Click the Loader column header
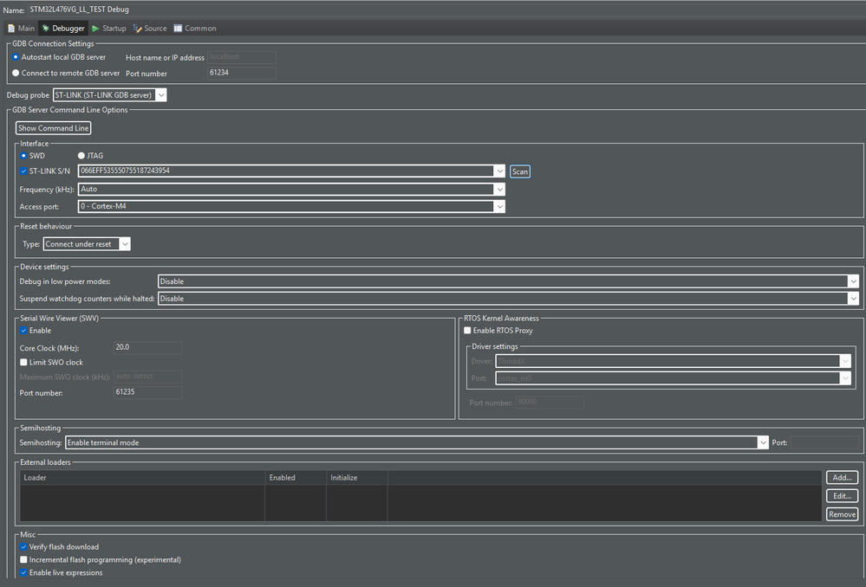 tap(142, 478)
